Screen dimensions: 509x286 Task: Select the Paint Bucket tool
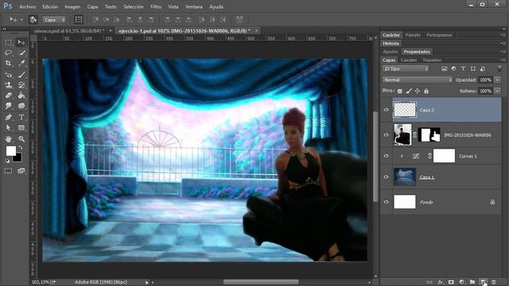click(21, 95)
